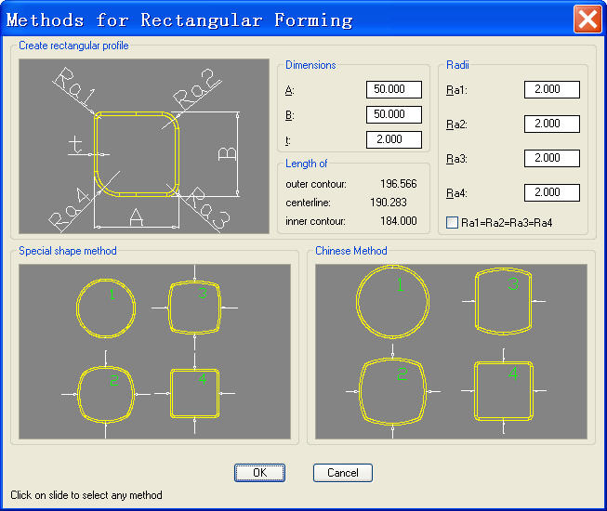
Task: Click the Ra4 radius input field
Action: tap(551, 192)
